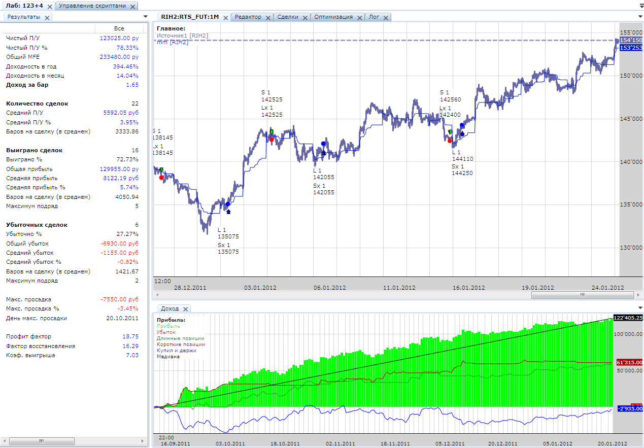Expand the Результаты panel dropdown arrow
The height and width of the screenshot is (448, 644).
tap(146, 17)
